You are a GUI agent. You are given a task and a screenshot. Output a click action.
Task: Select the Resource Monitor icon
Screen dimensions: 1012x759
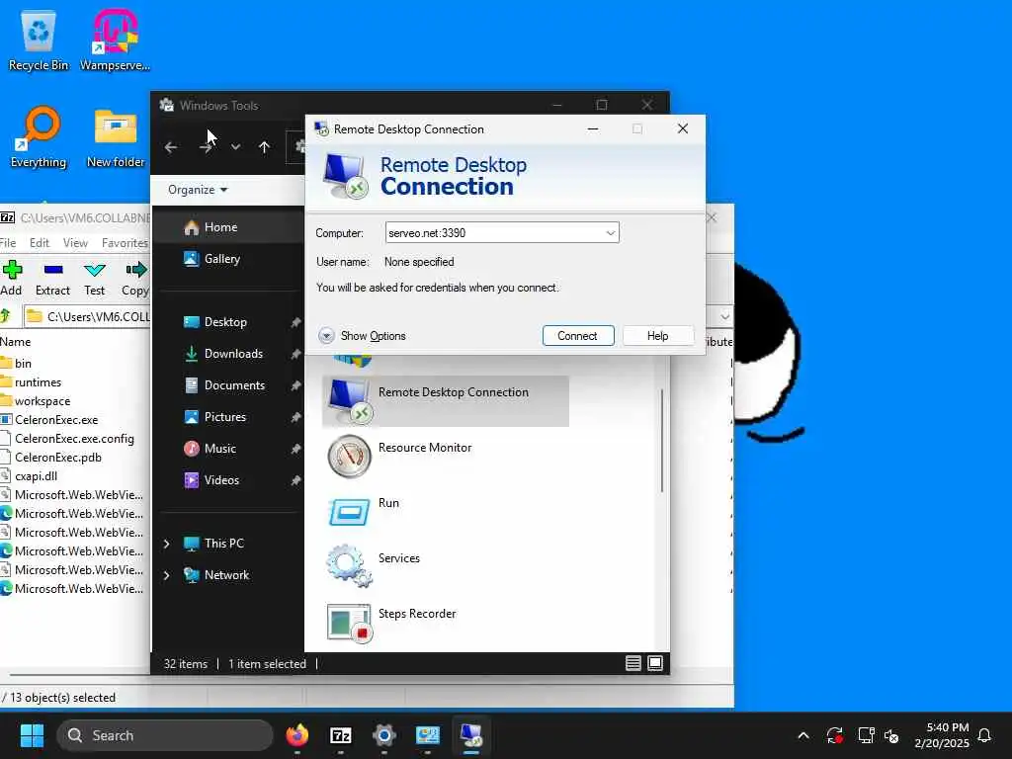coord(349,456)
